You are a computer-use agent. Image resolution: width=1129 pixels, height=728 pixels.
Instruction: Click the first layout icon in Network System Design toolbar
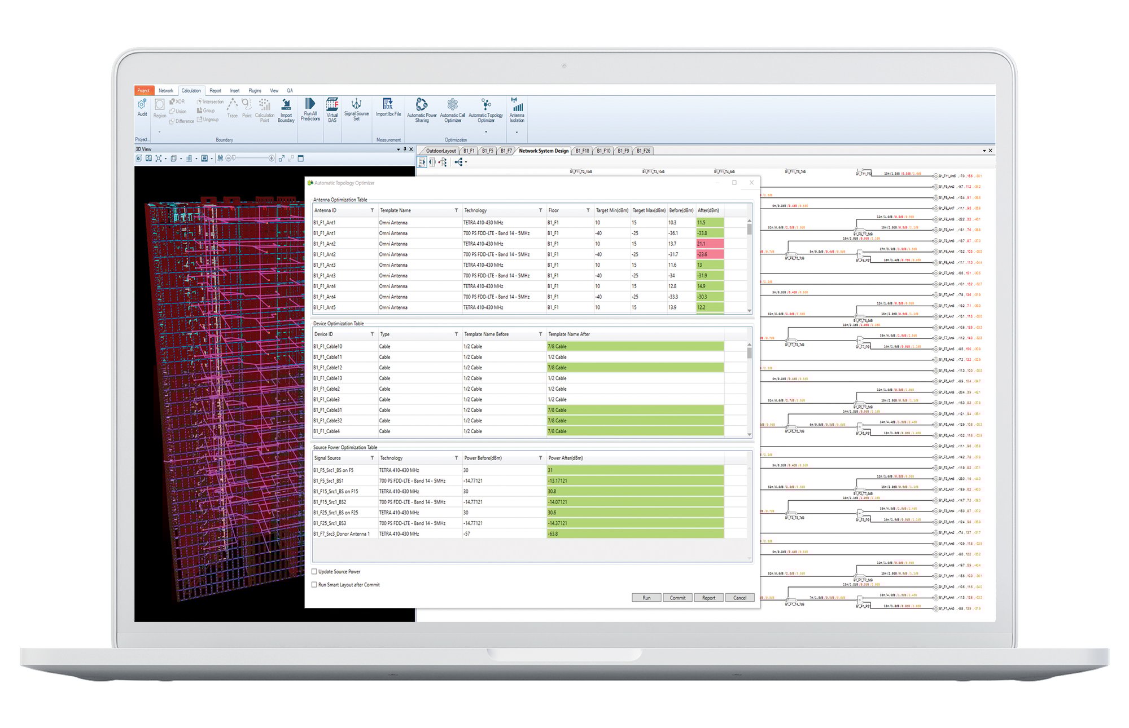pyautogui.click(x=422, y=162)
